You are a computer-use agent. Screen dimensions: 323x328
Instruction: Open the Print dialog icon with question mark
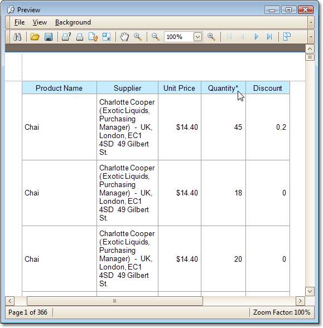tap(66, 37)
